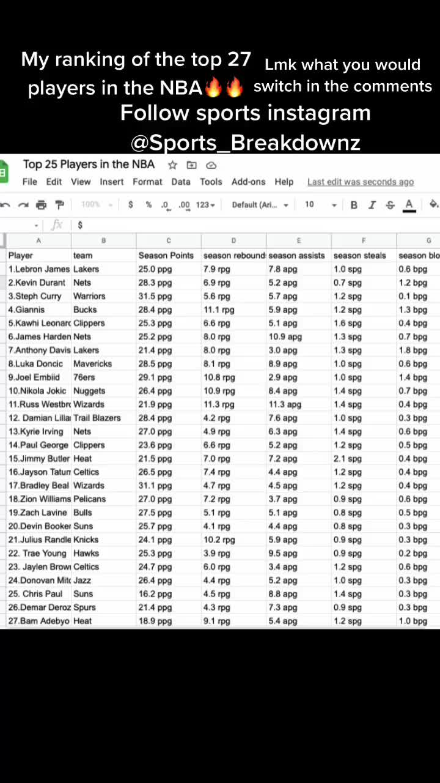The height and width of the screenshot is (783, 440).
Task: Select the '2.1 spg' cell
Action: [x=364, y=458]
